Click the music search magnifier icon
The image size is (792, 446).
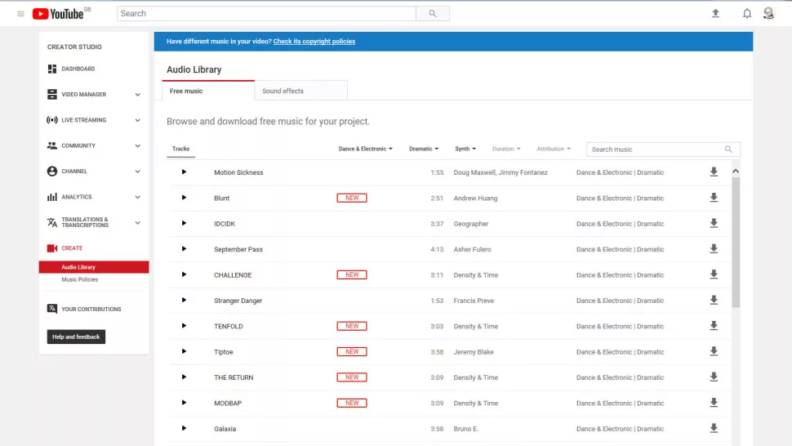(728, 149)
